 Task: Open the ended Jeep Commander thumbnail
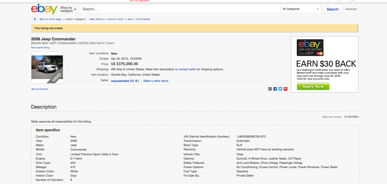coord(47,67)
